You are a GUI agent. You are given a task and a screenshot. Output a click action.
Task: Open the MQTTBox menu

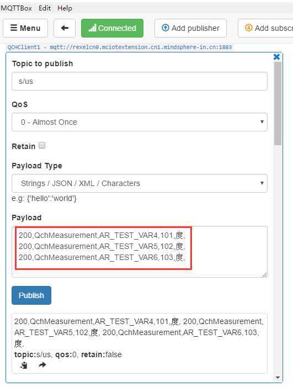point(17,8)
